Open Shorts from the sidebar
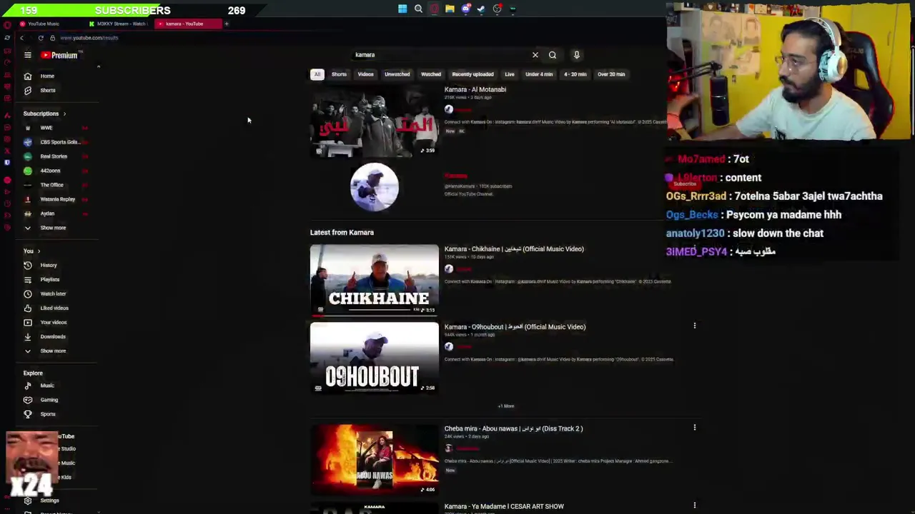This screenshot has width=915, height=514. pos(47,90)
